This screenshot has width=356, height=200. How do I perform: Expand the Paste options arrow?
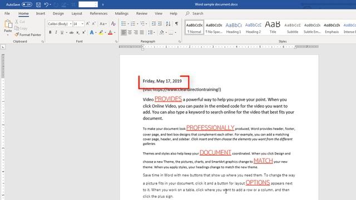(8, 35)
